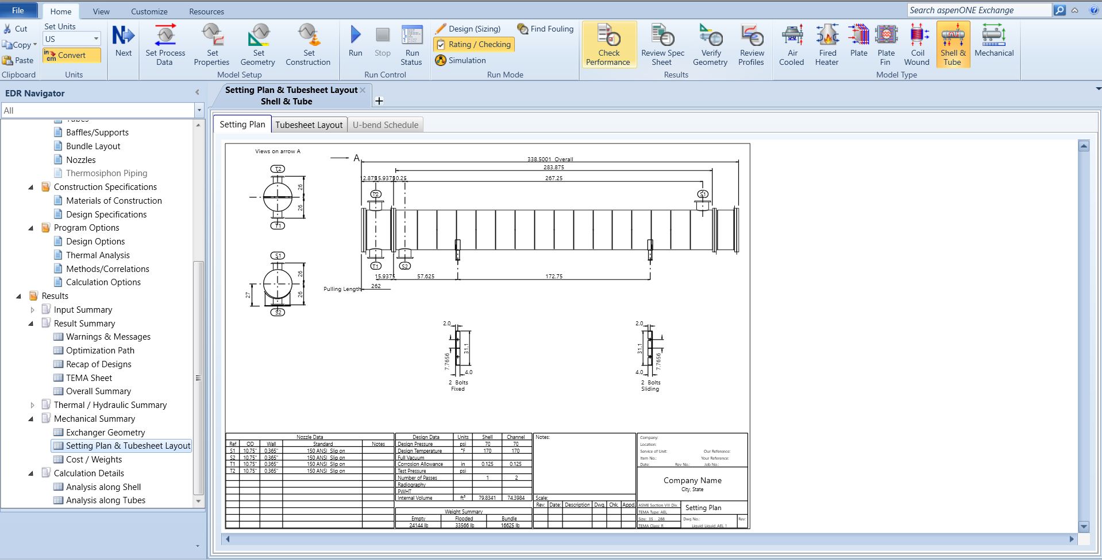Image resolution: width=1102 pixels, height=560 pixels.
Task: Select Air Cooled model type
Action: coord(792,45)
